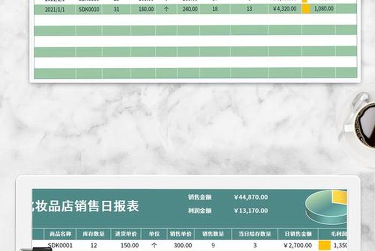Select remaining stock 13 cell

[x=249, y=9]
